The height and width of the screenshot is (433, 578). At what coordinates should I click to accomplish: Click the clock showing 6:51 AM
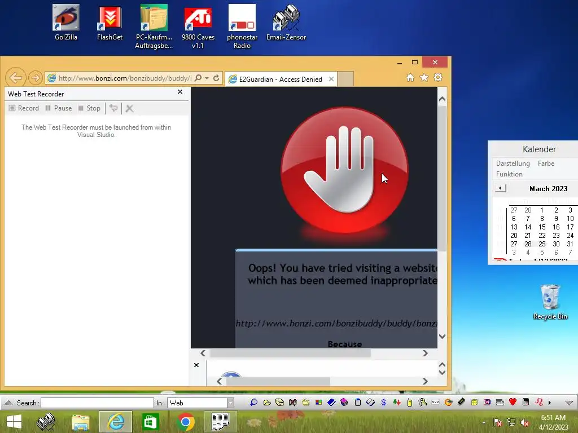coord(553,418)
